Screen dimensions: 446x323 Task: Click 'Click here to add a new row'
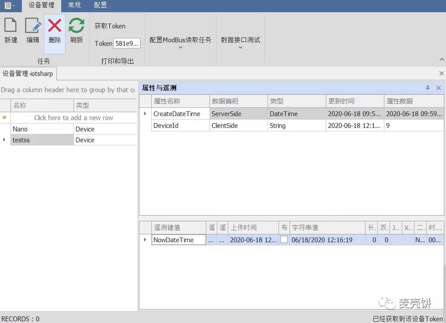click(x=73, y=117)
